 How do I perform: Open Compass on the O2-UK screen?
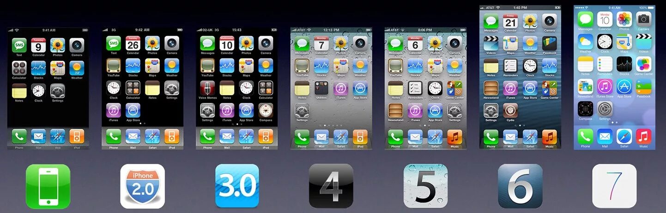266,110
